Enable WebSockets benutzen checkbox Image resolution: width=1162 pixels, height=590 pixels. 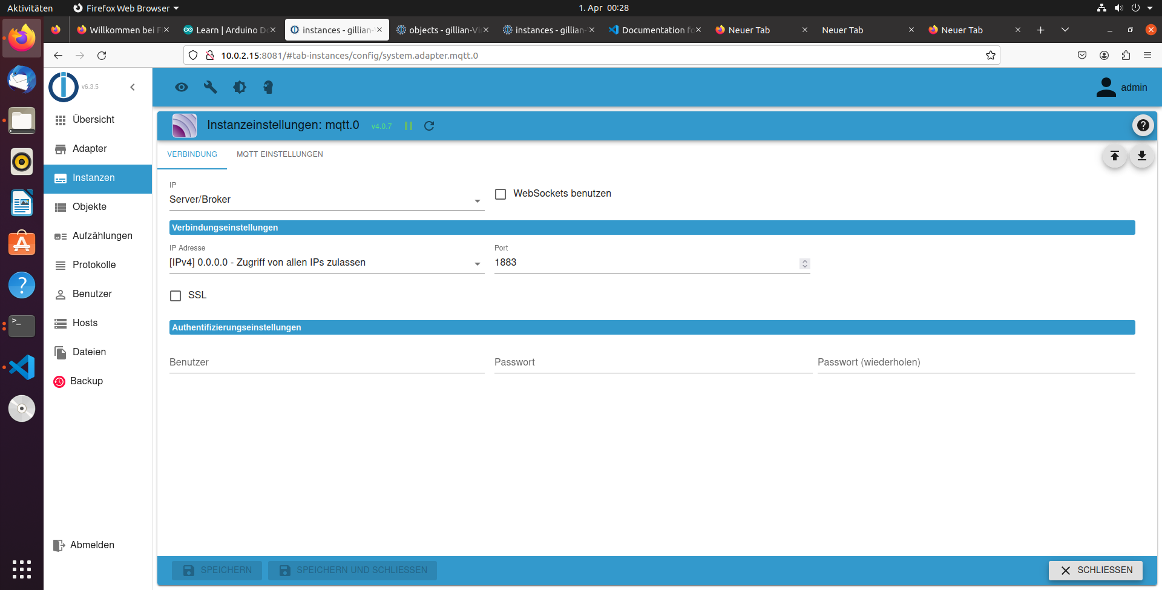tap(501, 194)
